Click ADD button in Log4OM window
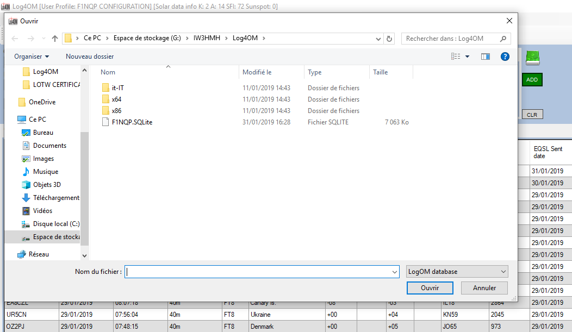572x332 pixels. [x=532, y=79]
